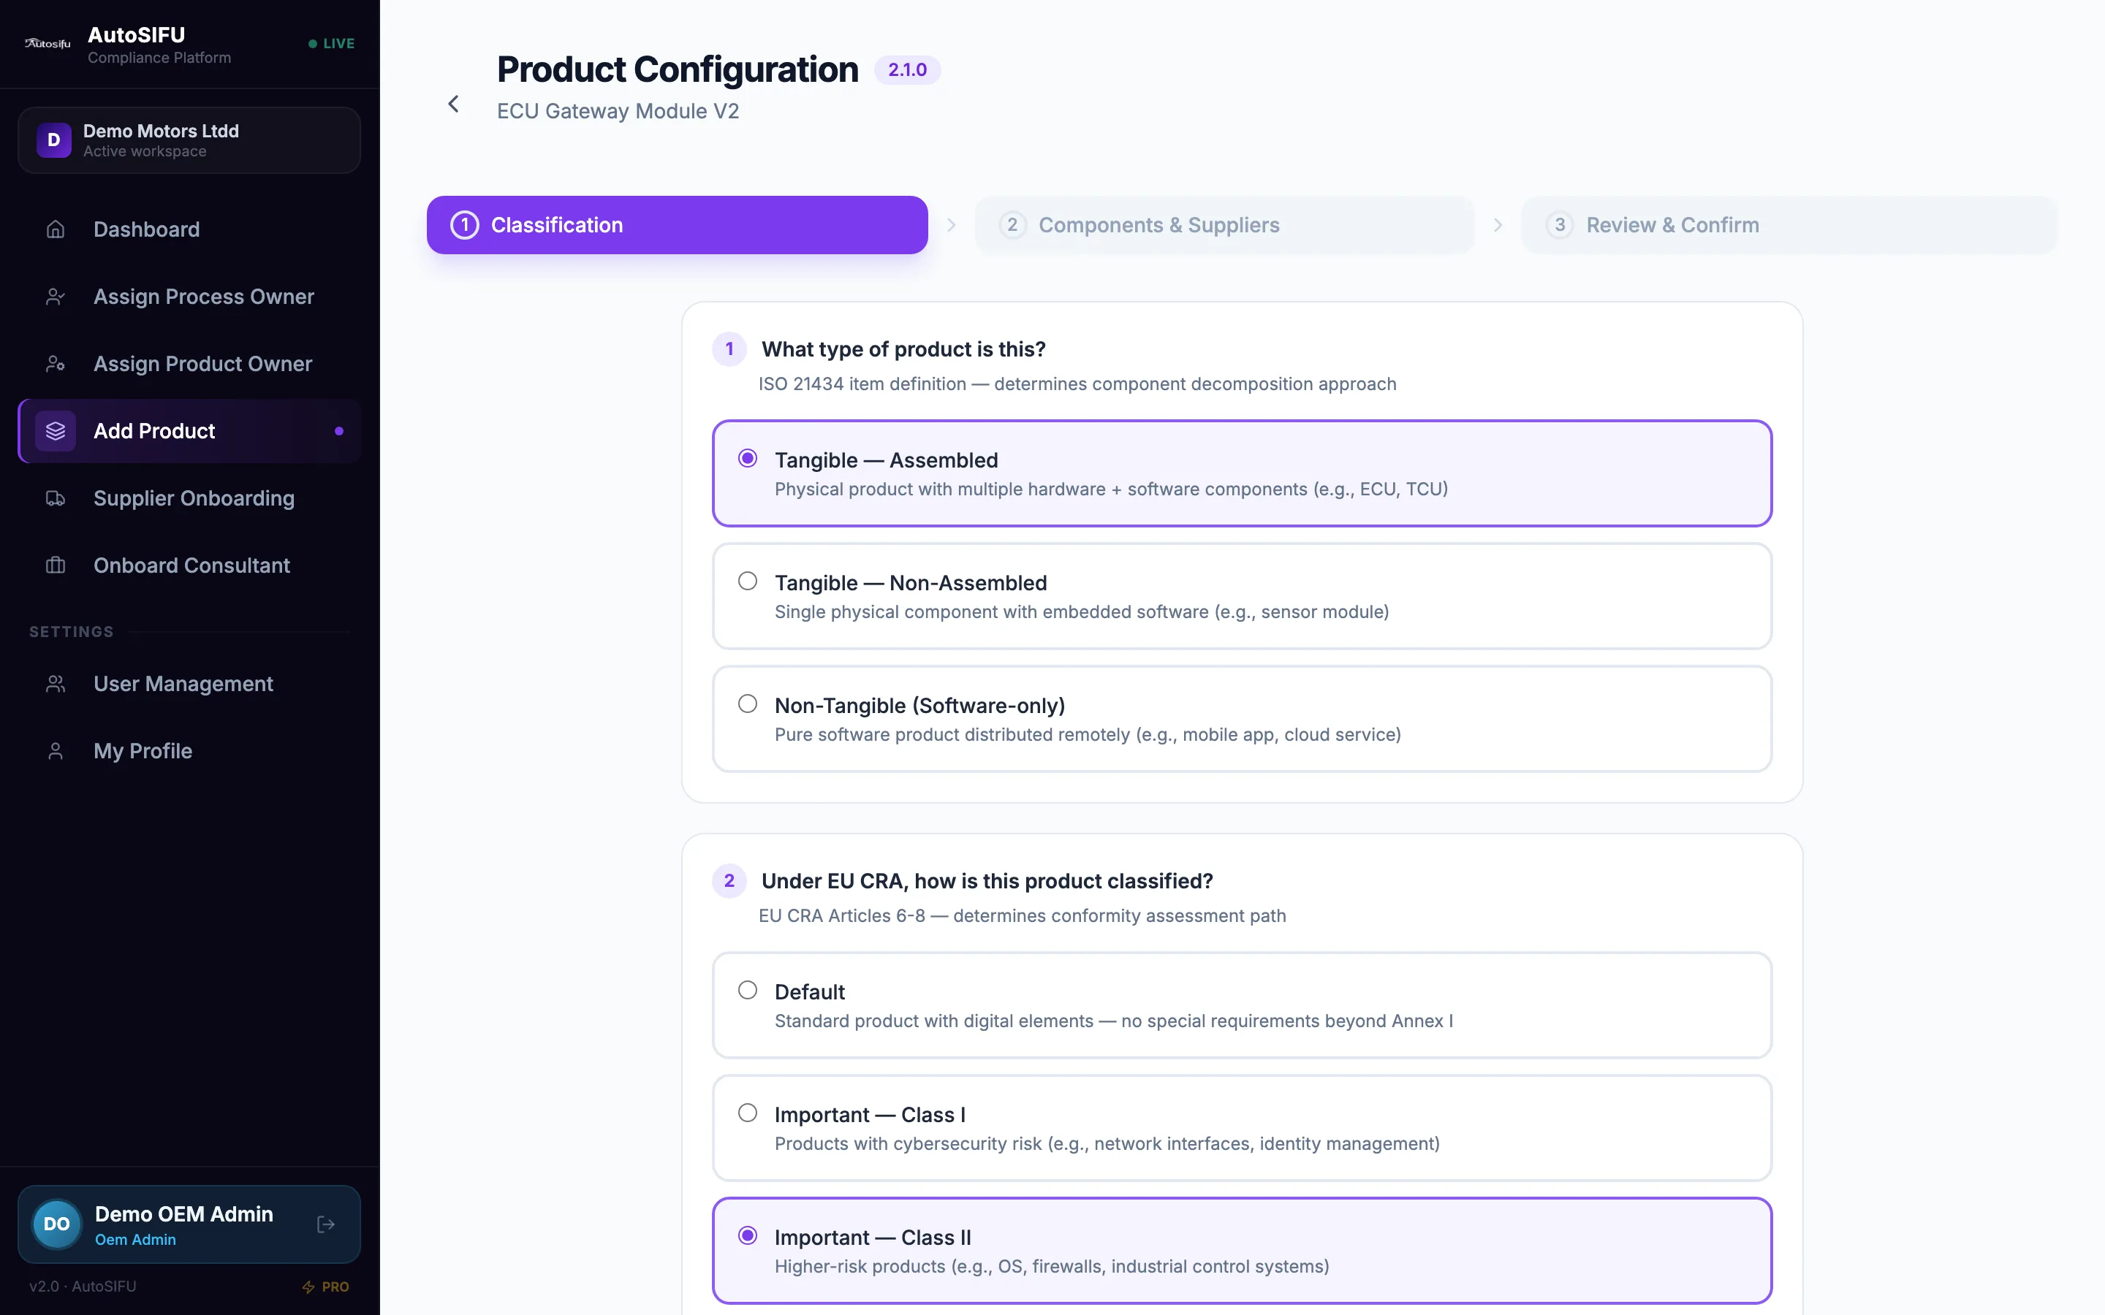The image size is (2105, 1315).
Task: Click the Assign Process Owner user icon
Action: point(56,297)
